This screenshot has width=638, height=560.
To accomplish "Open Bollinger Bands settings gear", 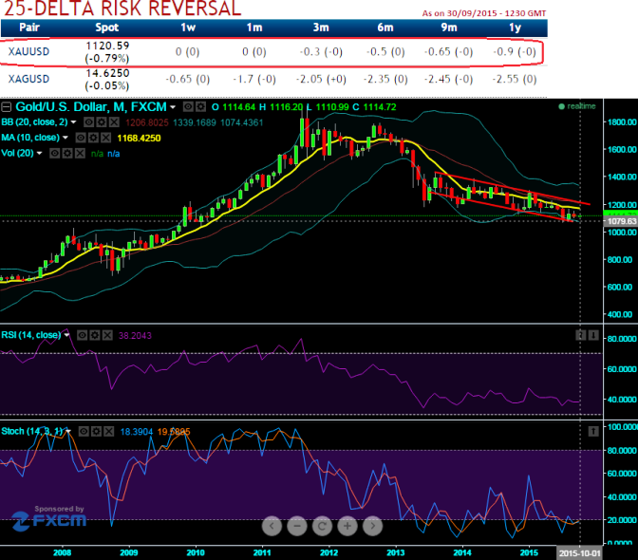I will tap(102, 122).
